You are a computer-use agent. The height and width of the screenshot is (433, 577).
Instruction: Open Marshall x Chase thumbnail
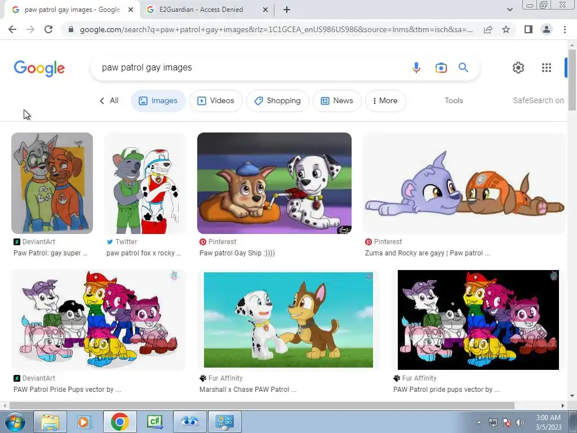[288, 320]
